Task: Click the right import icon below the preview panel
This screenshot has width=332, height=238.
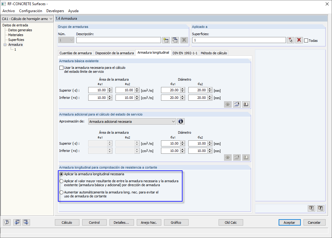Action: pyautogui.click(x=320, y=208)
